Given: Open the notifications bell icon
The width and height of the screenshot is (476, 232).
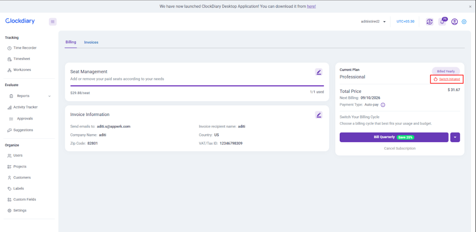Looking at the screenshot, I should [x=442, y=22].
